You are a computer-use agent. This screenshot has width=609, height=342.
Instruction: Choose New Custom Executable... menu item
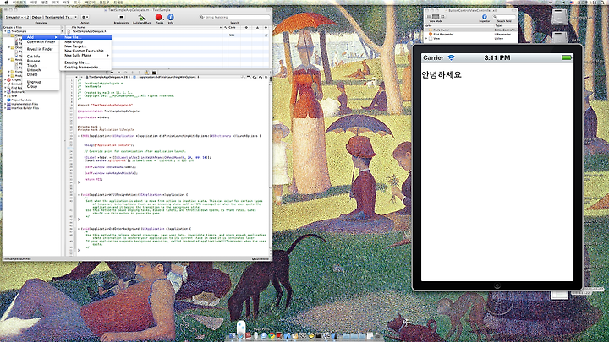(x=85, y=51)
